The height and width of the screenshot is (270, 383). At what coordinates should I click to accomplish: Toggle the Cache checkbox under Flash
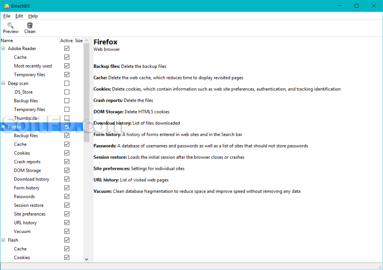coord(67,249)
